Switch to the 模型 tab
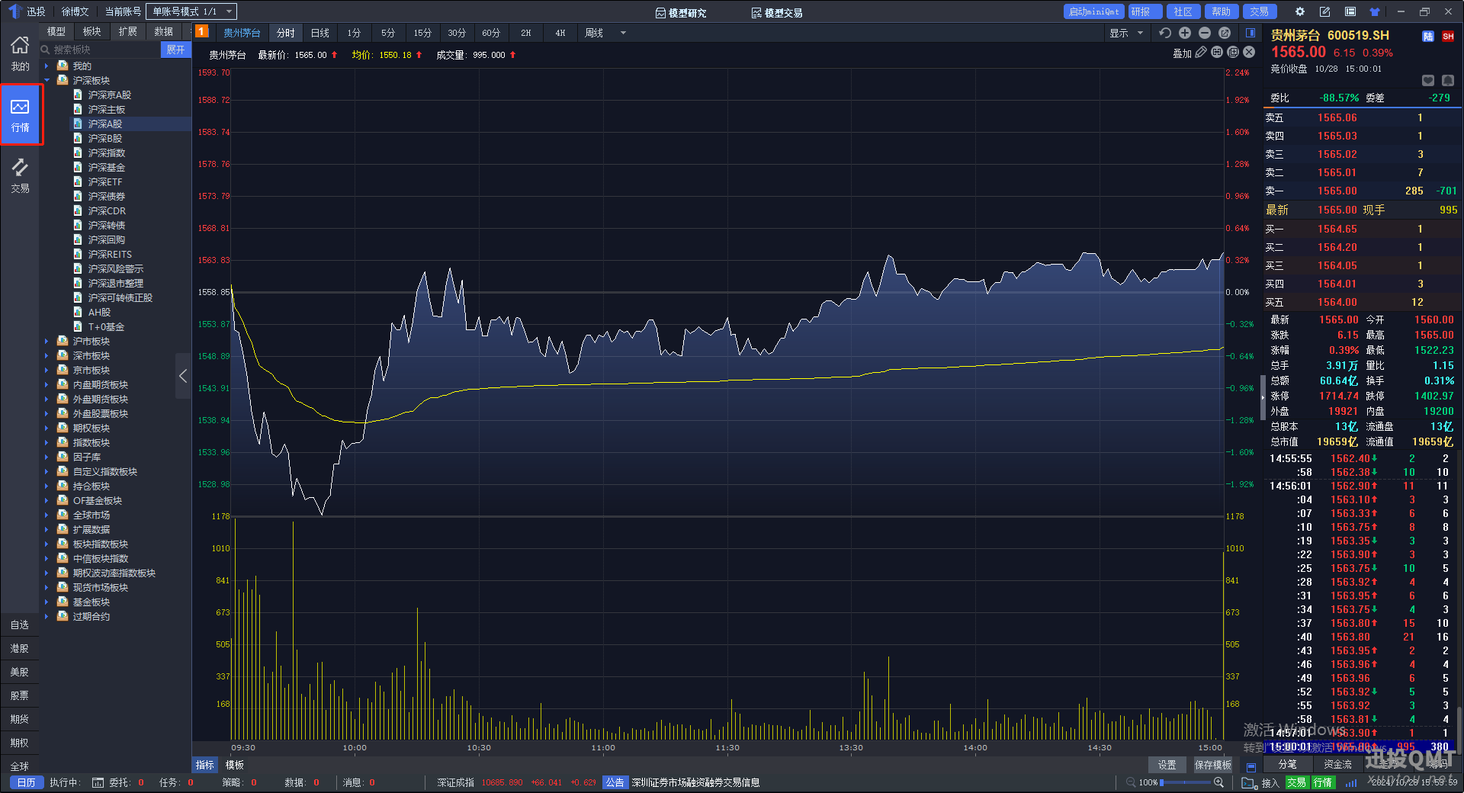 [56, 31]
